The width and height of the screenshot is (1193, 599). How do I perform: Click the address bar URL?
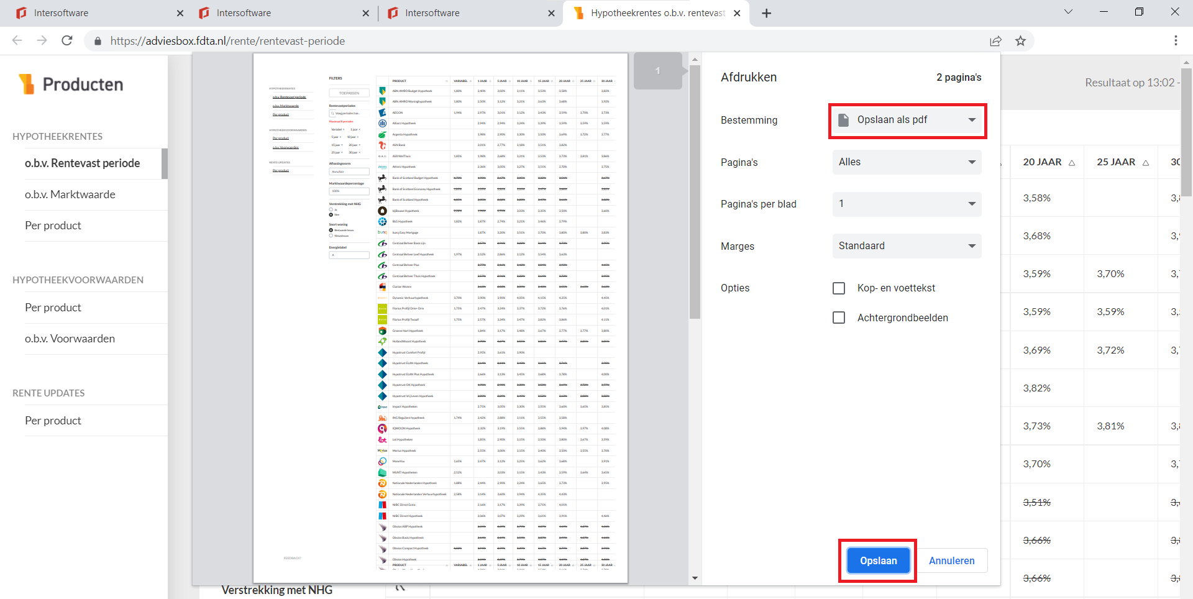tap(227, 41)
